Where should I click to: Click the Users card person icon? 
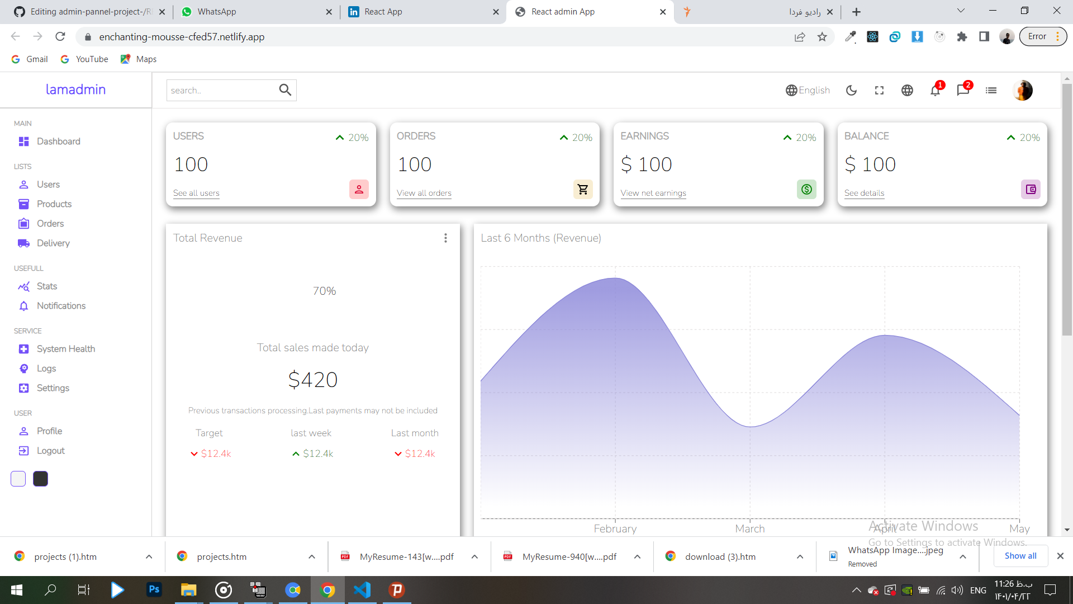pyautogui.click(x=359, y=190)
